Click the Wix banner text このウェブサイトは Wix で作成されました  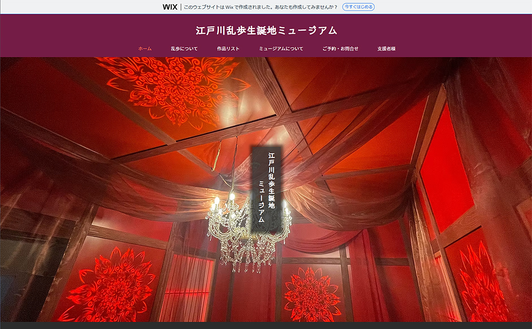(260, 7)
